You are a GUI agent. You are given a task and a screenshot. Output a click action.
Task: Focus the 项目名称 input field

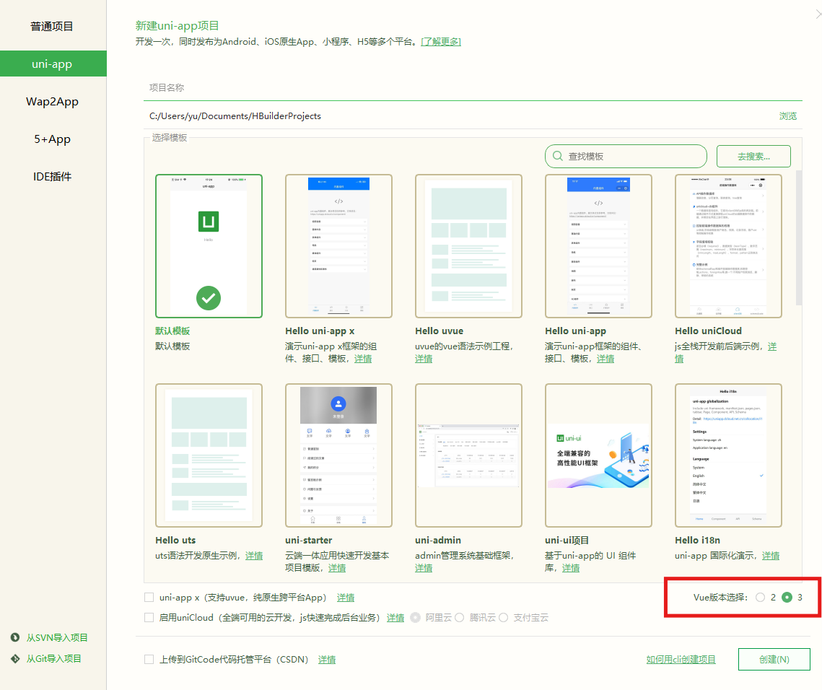click(472, 88)
